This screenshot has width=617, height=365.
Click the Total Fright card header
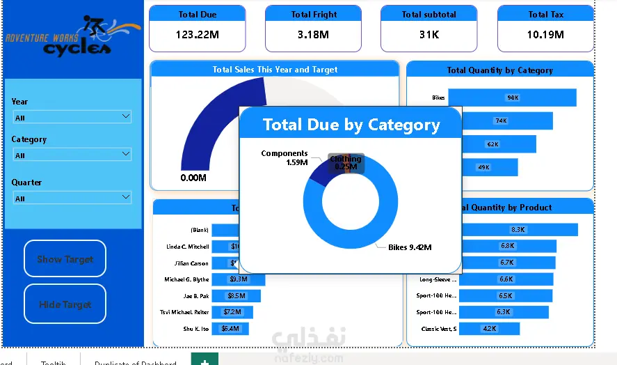point(313,14)
